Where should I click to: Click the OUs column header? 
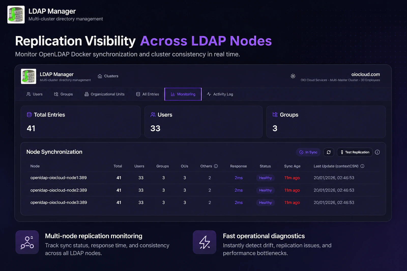[184, 166]
